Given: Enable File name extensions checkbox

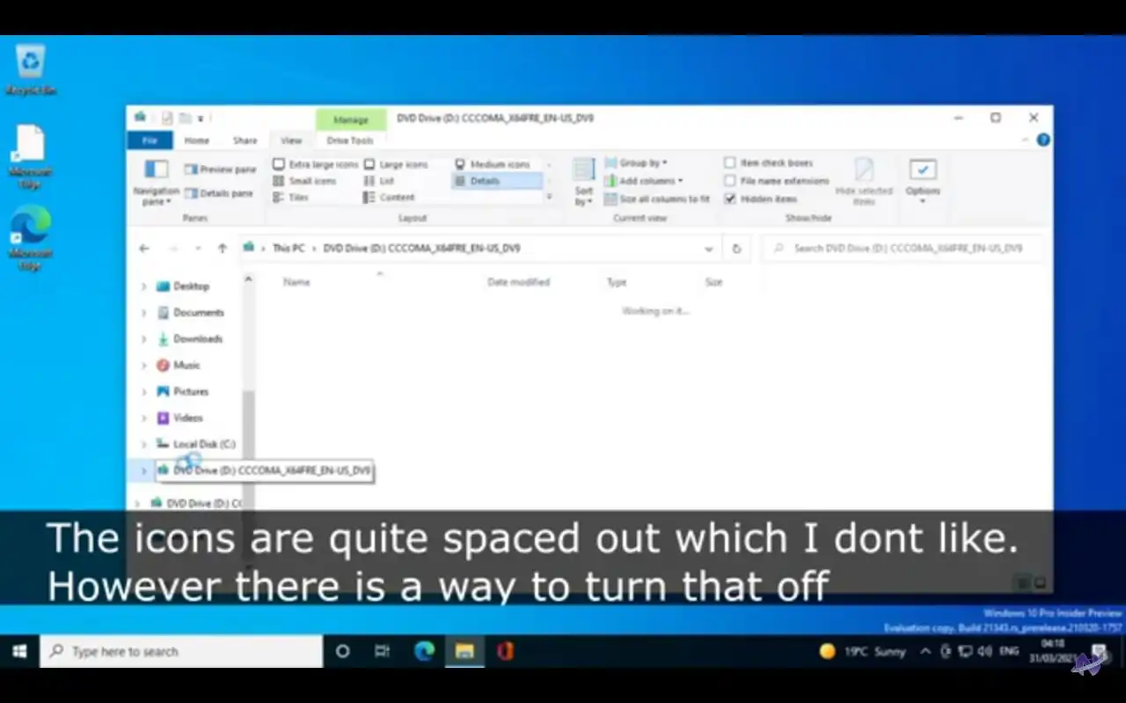Looking at the screenshot, I should (777, 181).
